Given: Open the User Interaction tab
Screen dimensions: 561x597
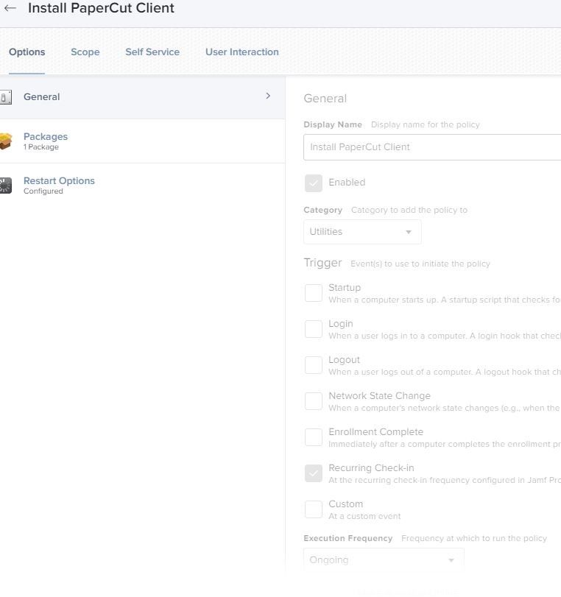Looking at the screenshot, I should pyautogui.click(x=242, y=52).
